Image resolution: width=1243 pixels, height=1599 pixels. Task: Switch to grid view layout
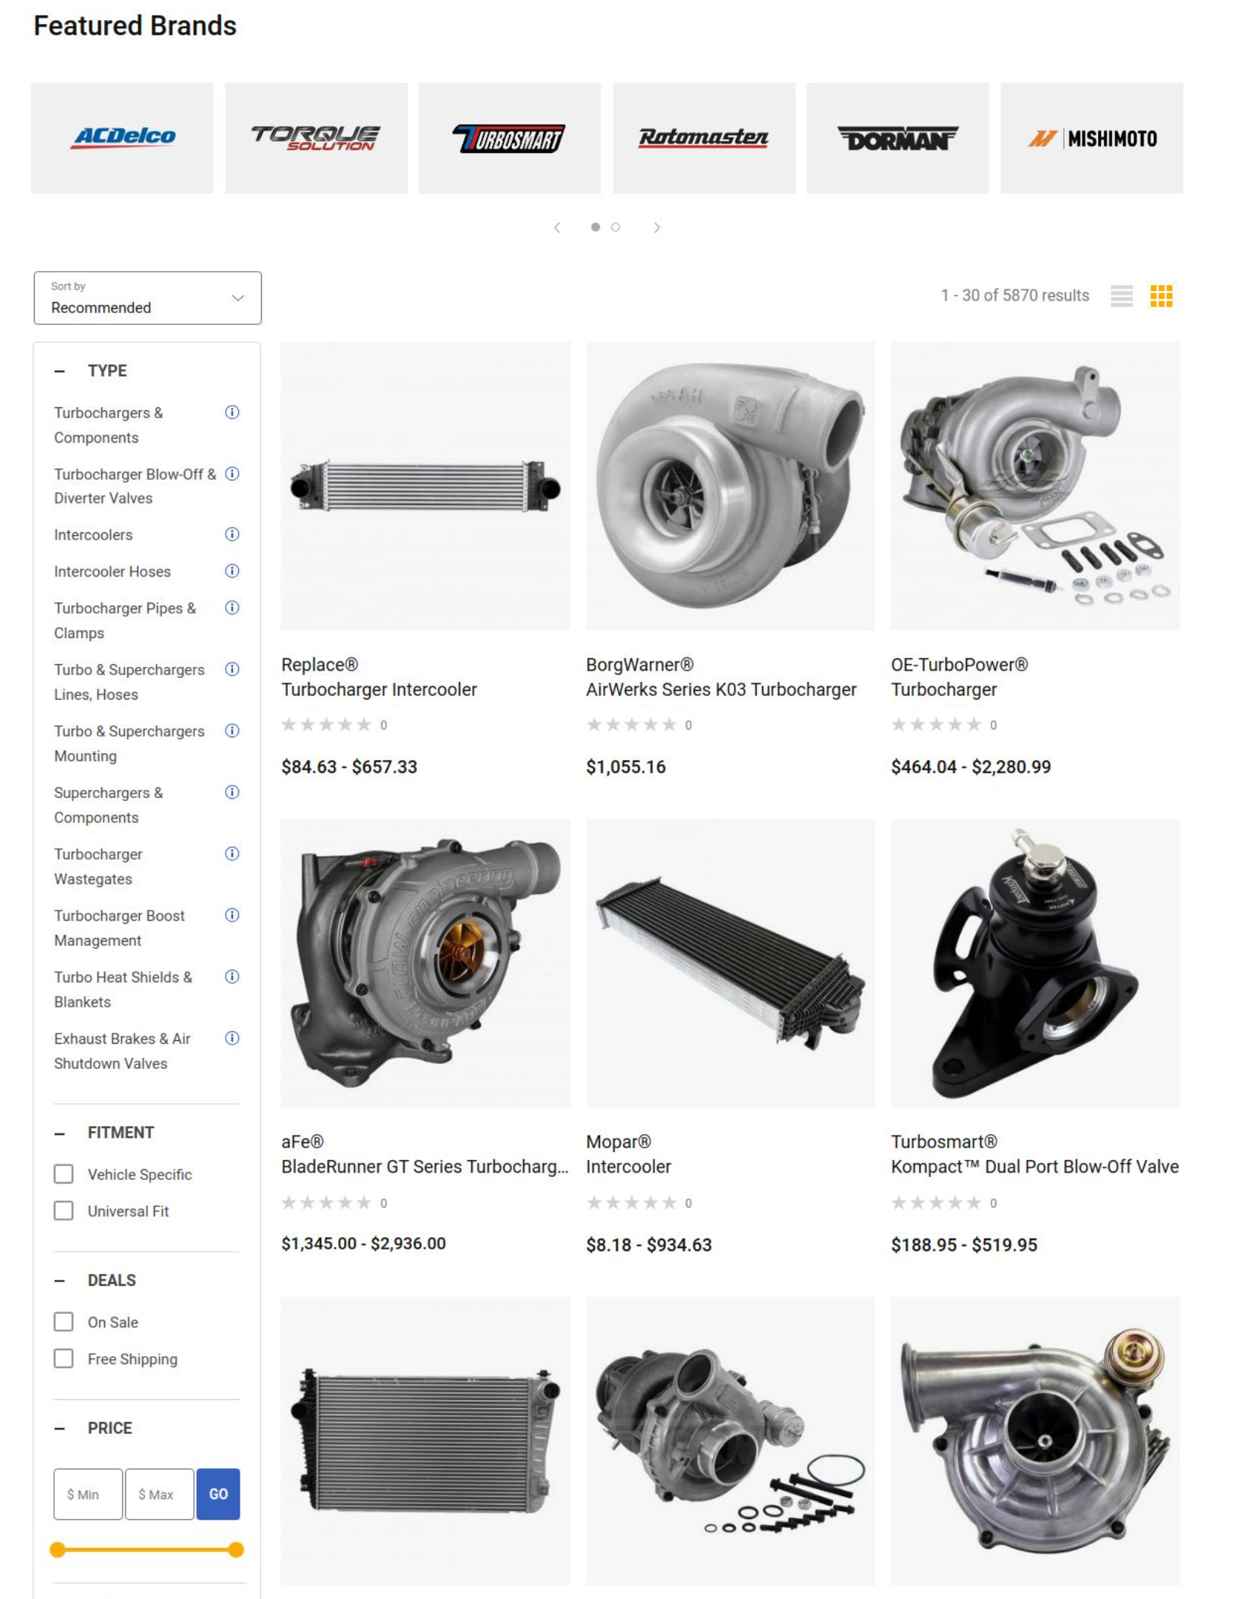pyautogui.click(x=1162, y=296)
